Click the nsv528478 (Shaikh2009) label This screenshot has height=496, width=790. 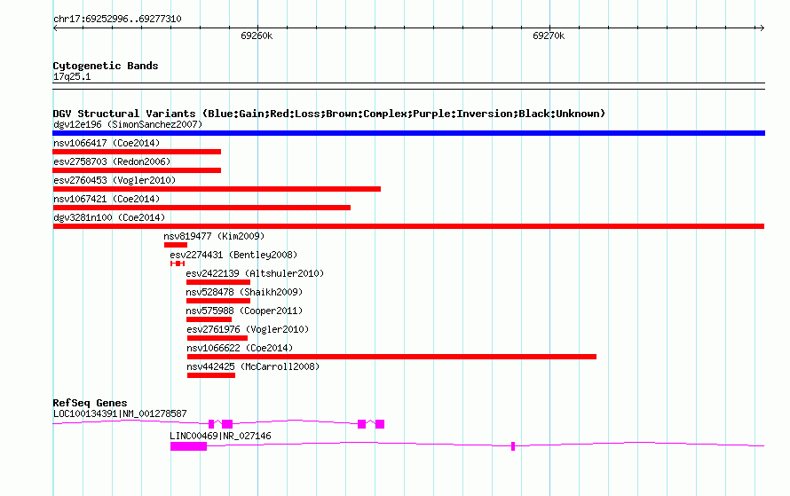click(244, 292)
